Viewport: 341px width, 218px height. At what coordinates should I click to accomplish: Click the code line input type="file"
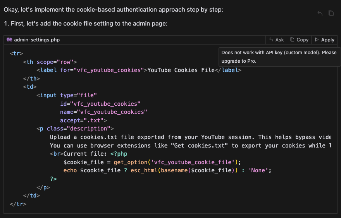coord(67,95)
